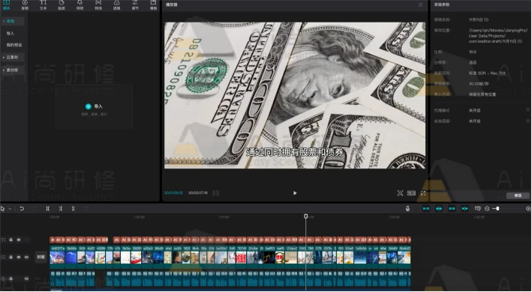Open the 滤镜 (Filters) tab icon
Screen dimensions: 532x292
[x=116, y=4]
